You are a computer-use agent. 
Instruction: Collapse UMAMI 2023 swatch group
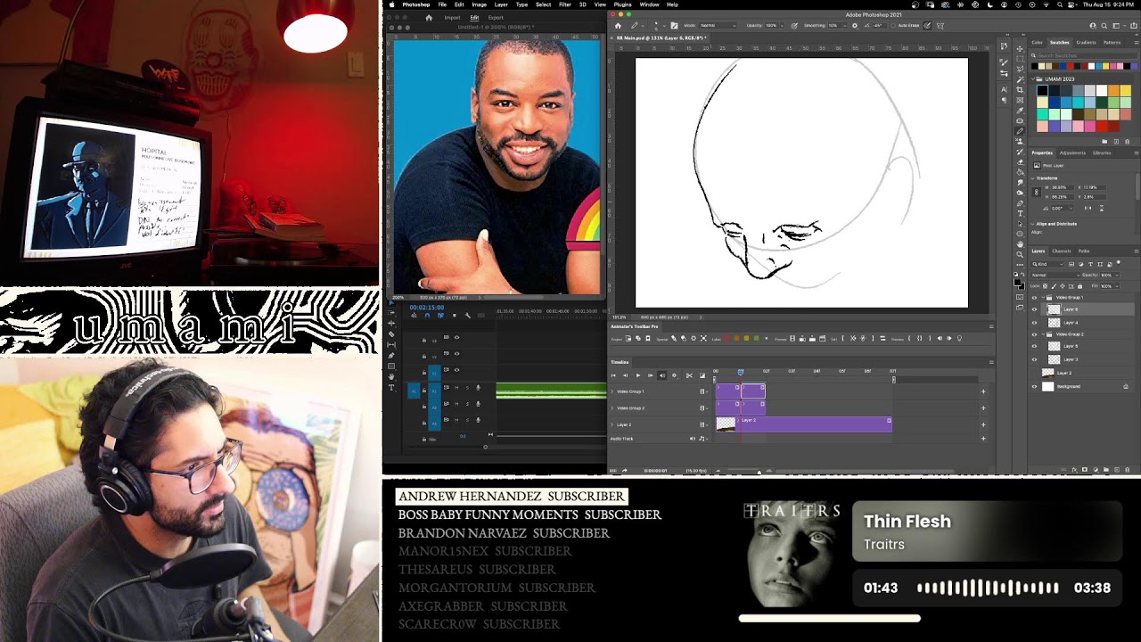(1034, 78)
